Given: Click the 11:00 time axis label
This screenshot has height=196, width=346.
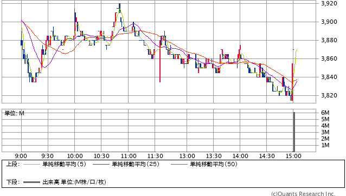Looking at the screenshot, I should click(129, 156).
